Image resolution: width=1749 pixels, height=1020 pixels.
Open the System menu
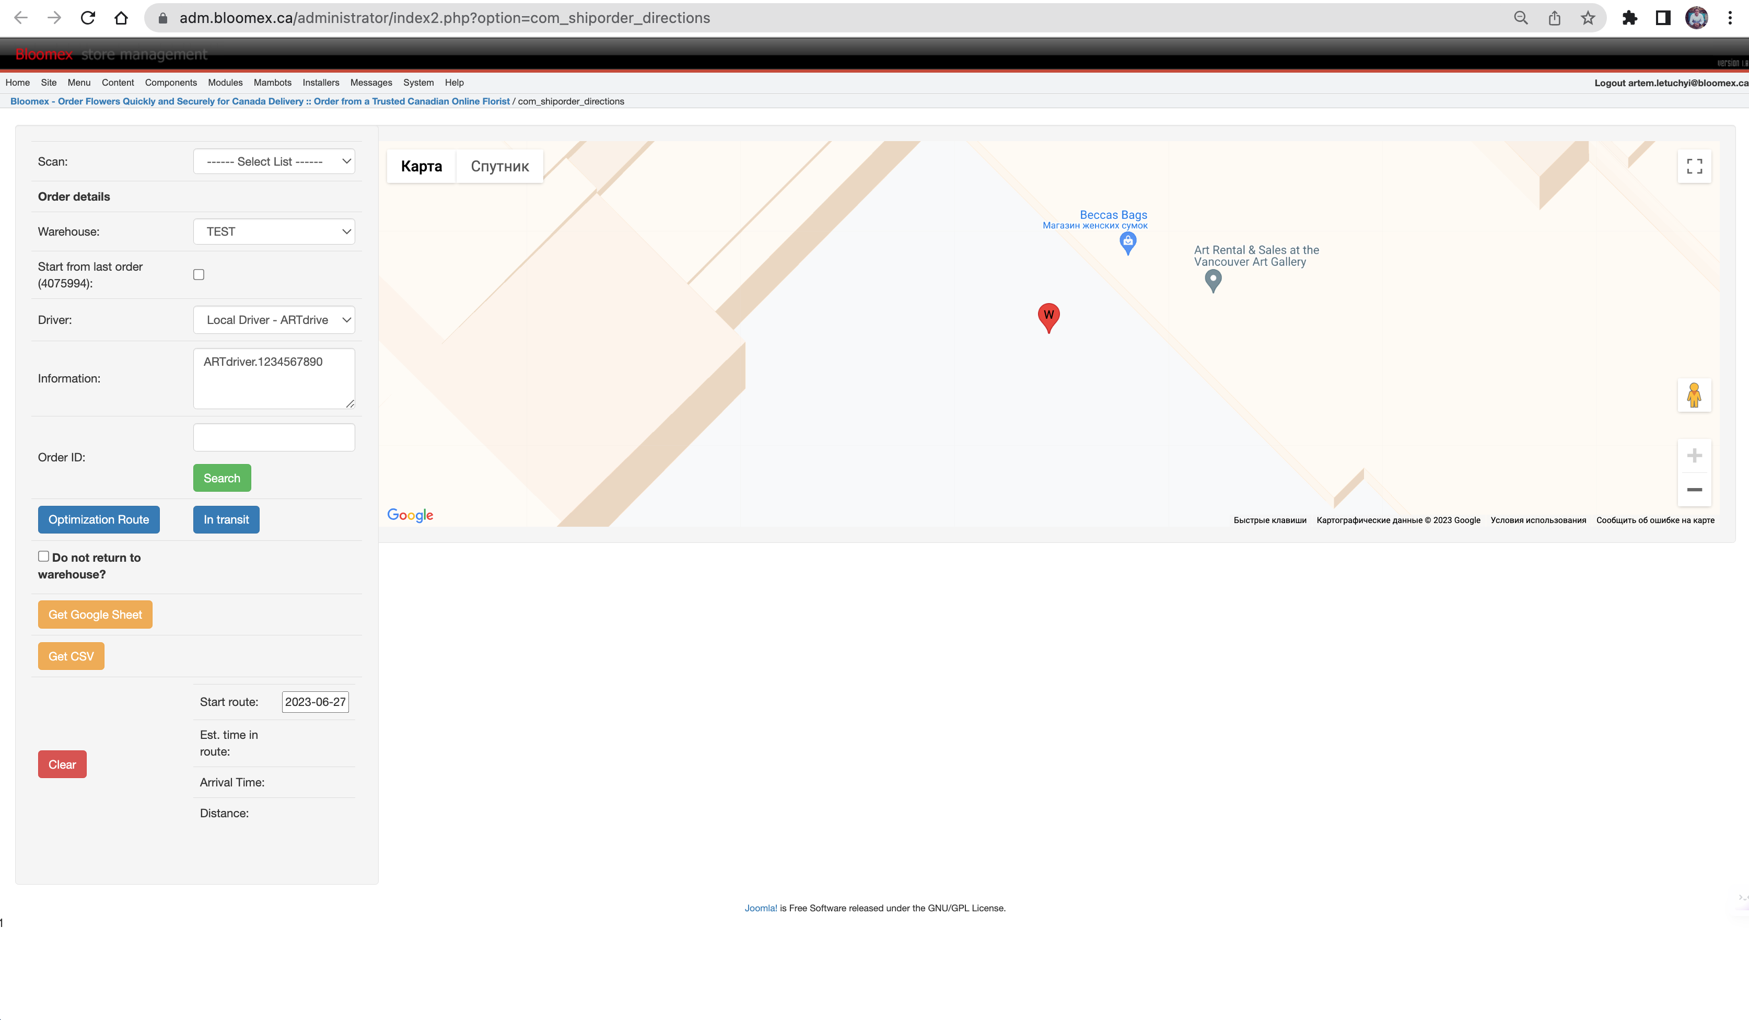point(418,83)
